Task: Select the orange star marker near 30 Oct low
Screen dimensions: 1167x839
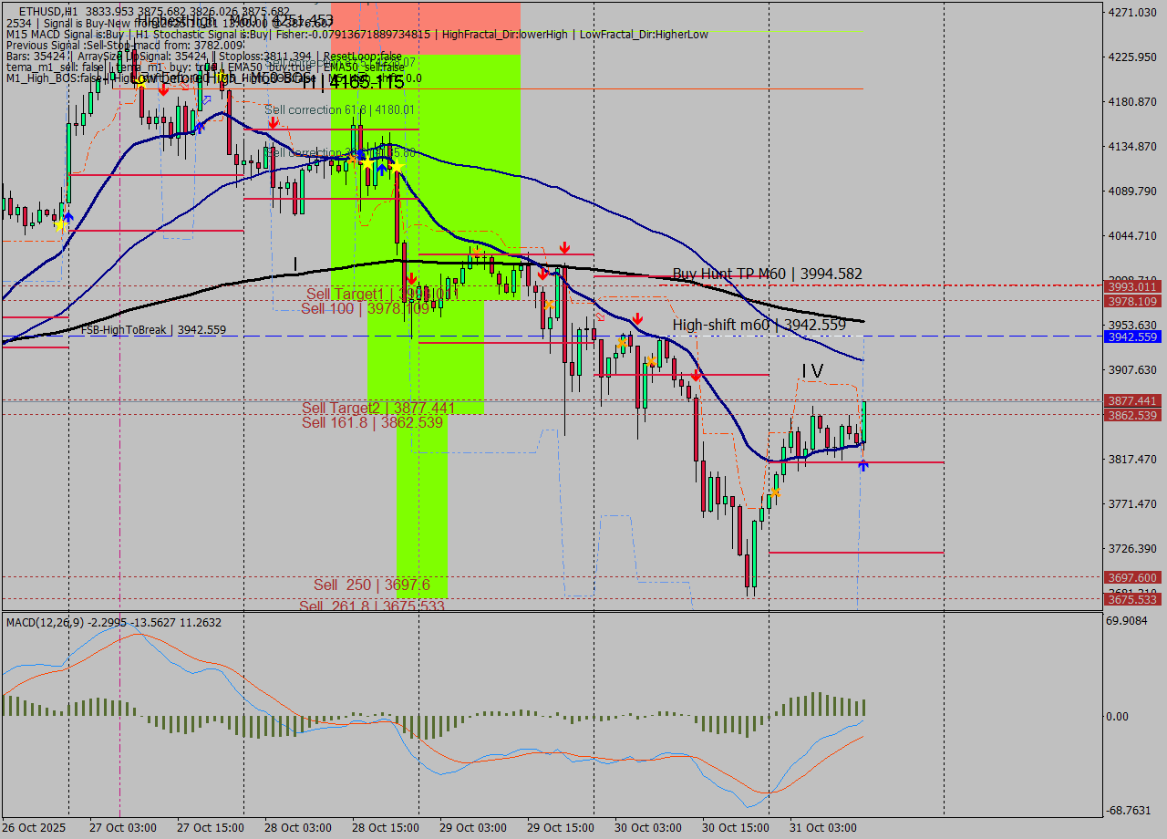Action: [x=775, y=492]
